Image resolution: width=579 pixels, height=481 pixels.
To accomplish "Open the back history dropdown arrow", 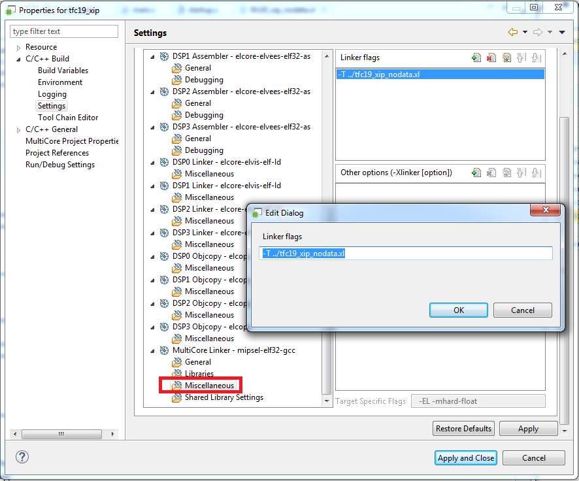I will point(525,33).
